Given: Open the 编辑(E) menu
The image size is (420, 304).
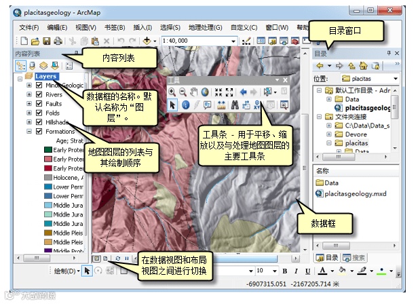Looking at the screenshot, I should (x=57, y=28).
